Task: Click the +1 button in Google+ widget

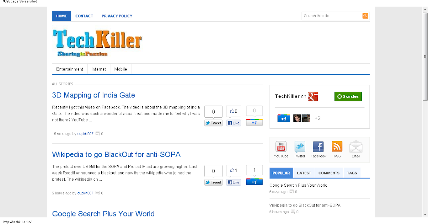Action: [284, 119]
